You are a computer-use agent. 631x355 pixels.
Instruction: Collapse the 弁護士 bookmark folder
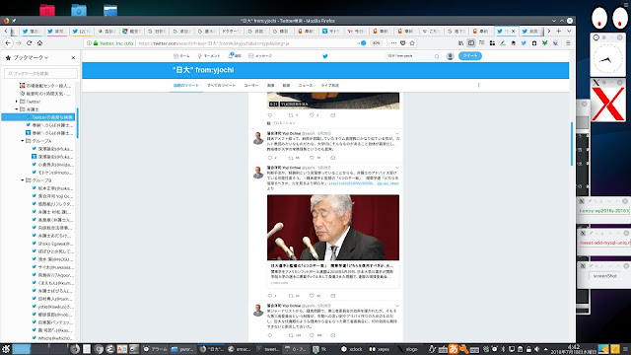(x=17, y=109)
